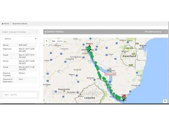
Task: Click the Home breadcrumb icon
Action: coord(2,24)
